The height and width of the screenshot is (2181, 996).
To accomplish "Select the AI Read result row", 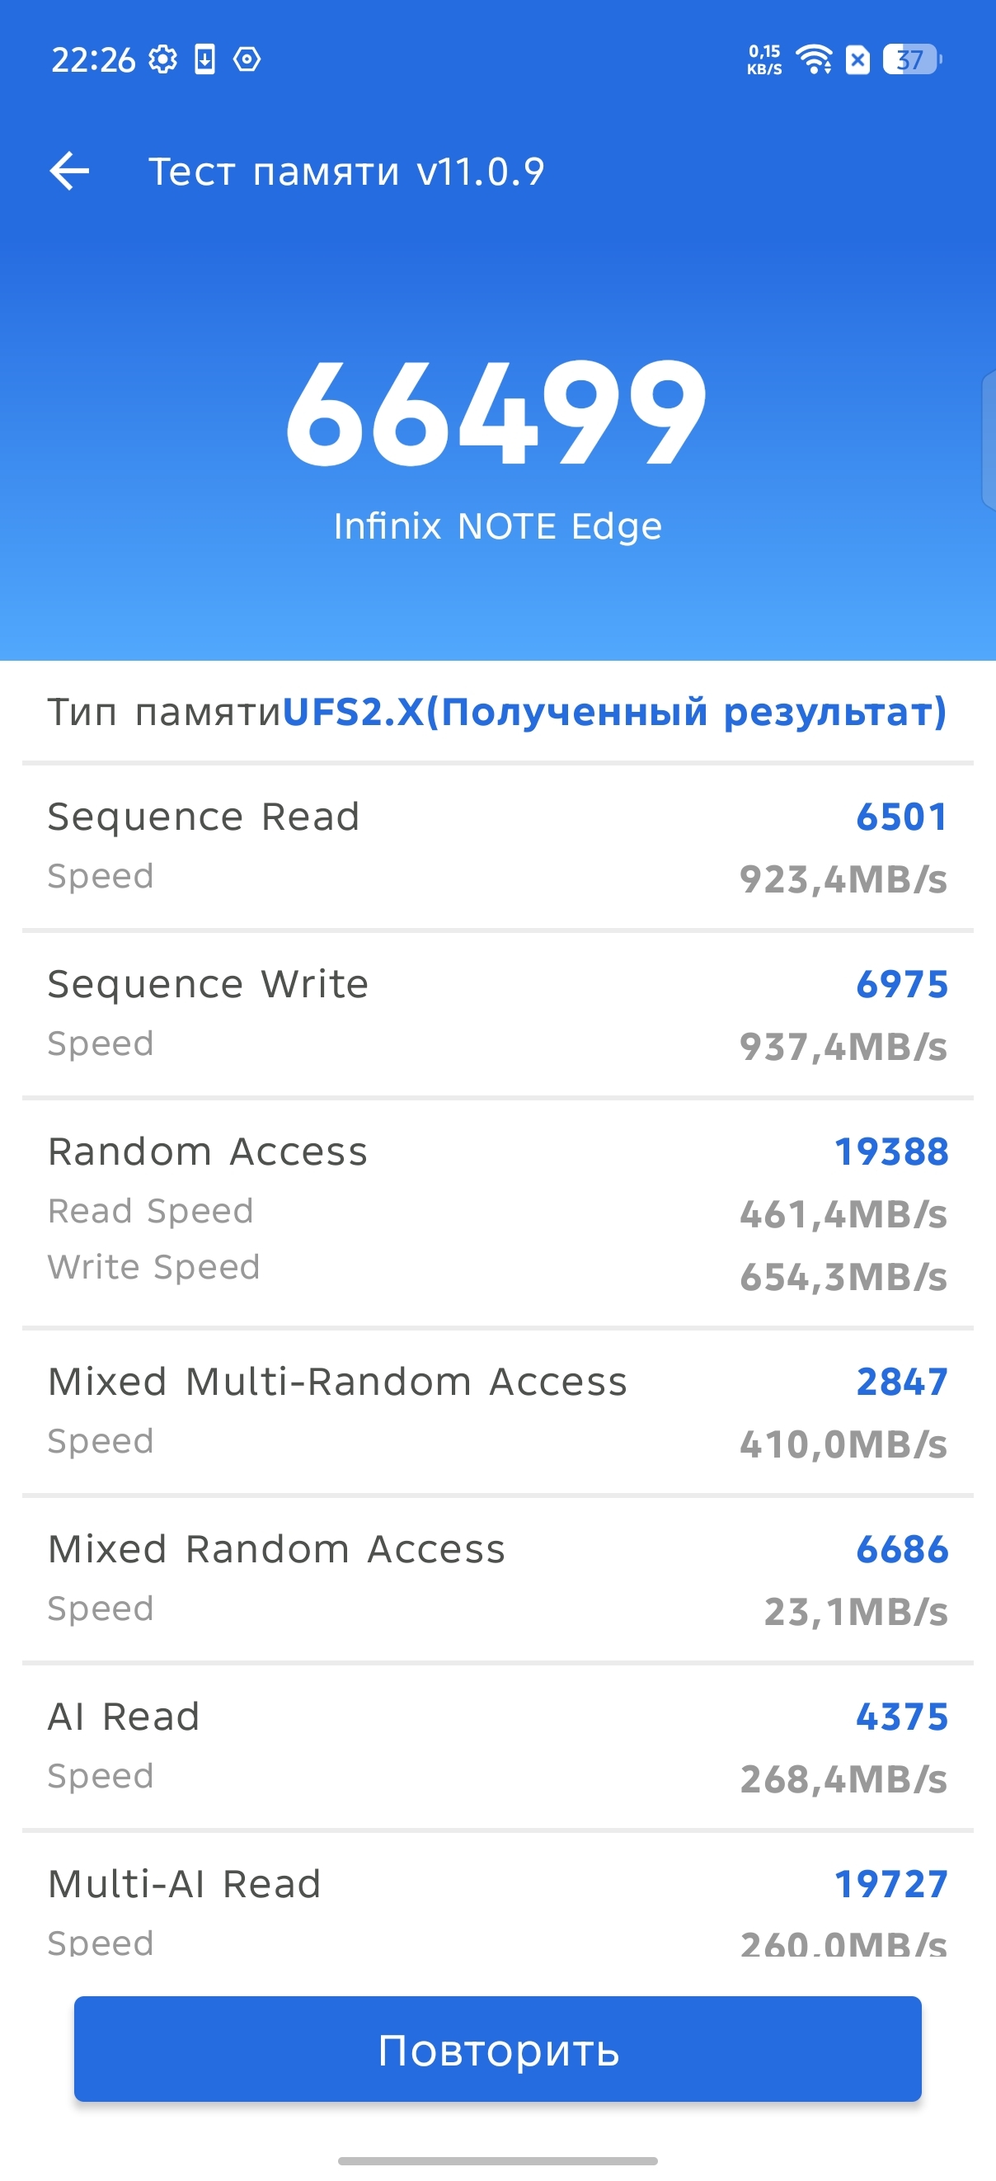I will tap(497, 1746).
